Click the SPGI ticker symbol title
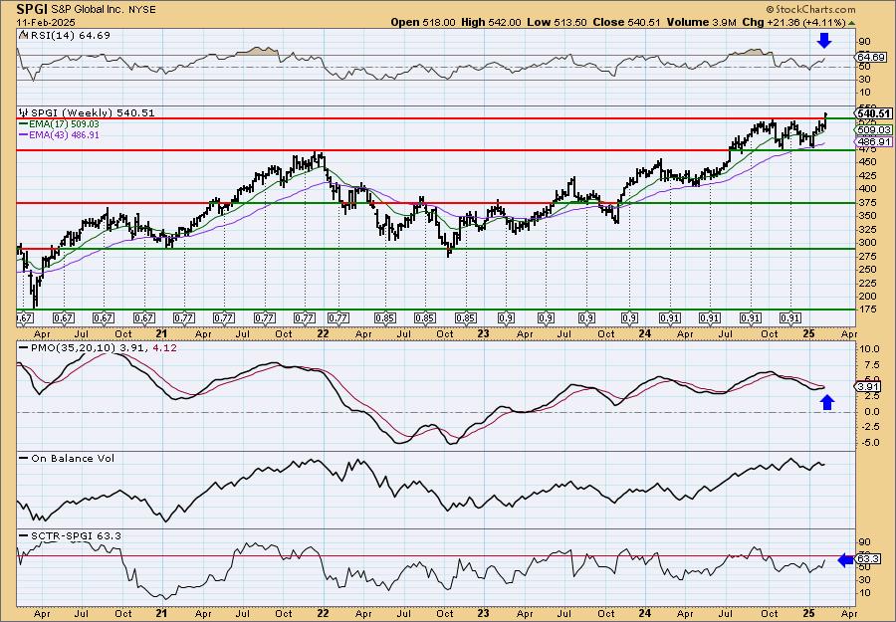 [31, 9]
